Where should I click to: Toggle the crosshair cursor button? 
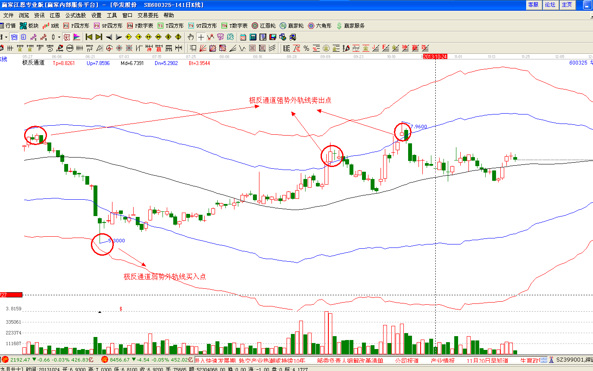point(201,37)
